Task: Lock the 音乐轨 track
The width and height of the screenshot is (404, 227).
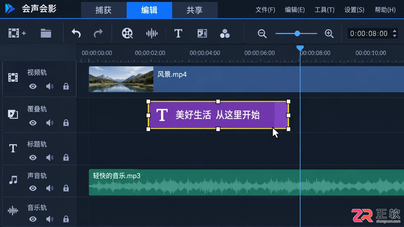Action: (66, 219)
